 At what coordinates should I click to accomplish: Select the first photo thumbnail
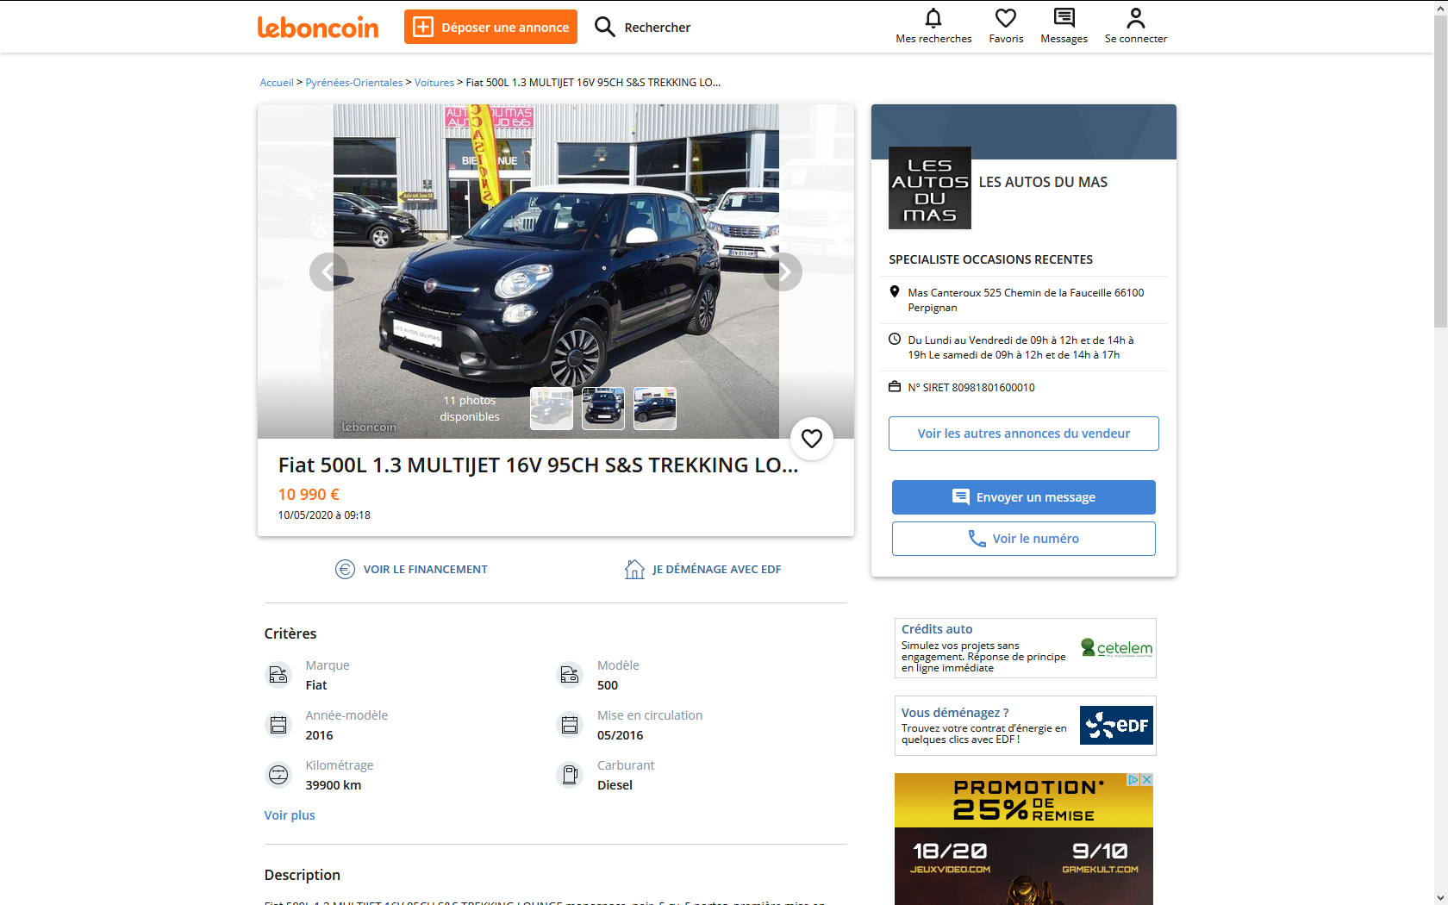click(552, 409)
